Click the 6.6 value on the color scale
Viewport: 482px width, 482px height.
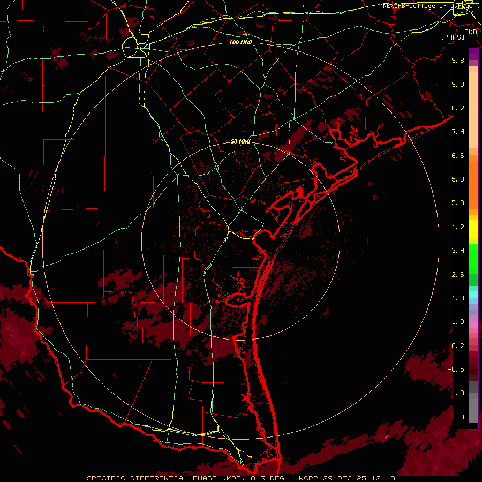(x=458, y=155)
